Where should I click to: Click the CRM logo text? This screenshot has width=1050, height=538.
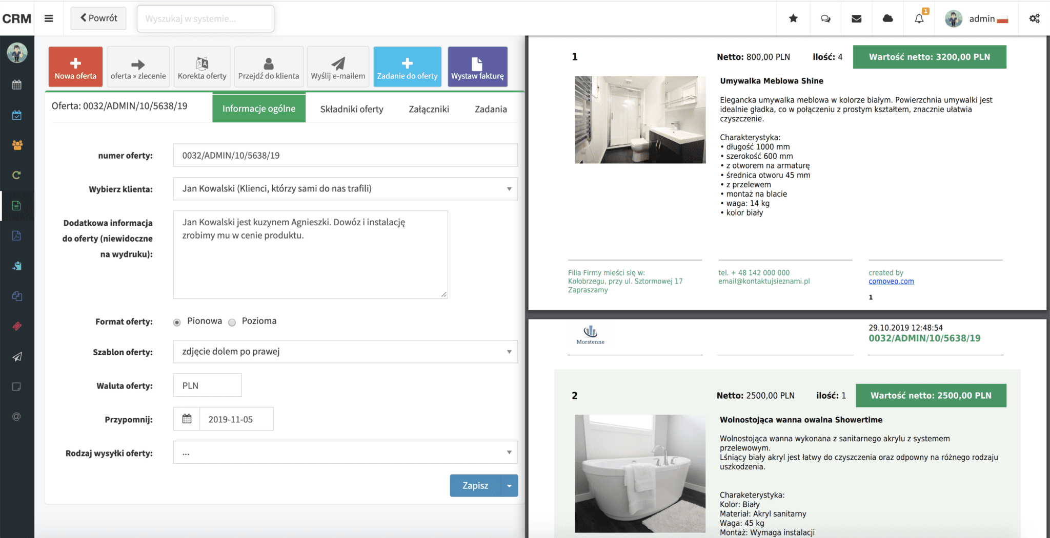point(17,18)
